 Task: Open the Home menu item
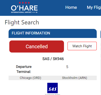click(x=71, y=7)
